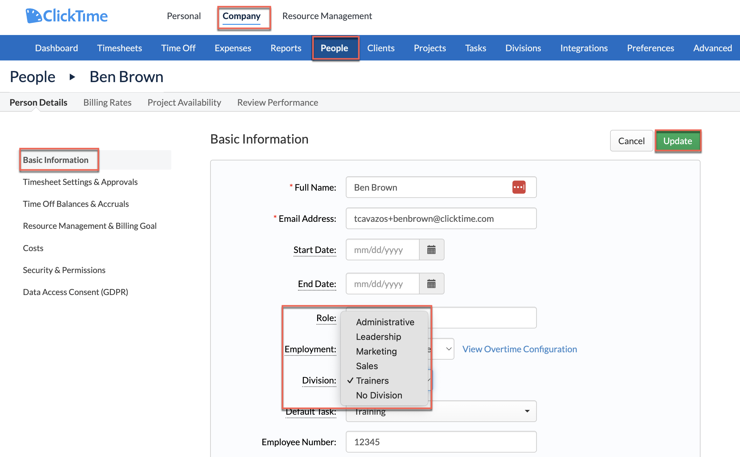Open the End Date calendar picker

tap(431, 284)
